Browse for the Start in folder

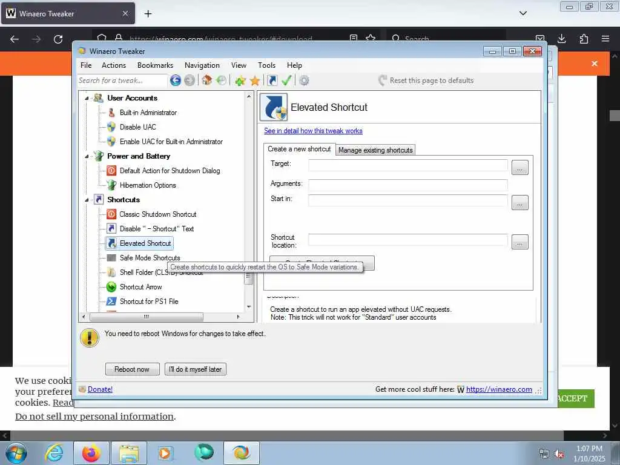pyautogui.click(x=519, y=202)
